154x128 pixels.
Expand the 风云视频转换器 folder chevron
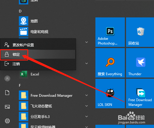[x=87, y=127]
